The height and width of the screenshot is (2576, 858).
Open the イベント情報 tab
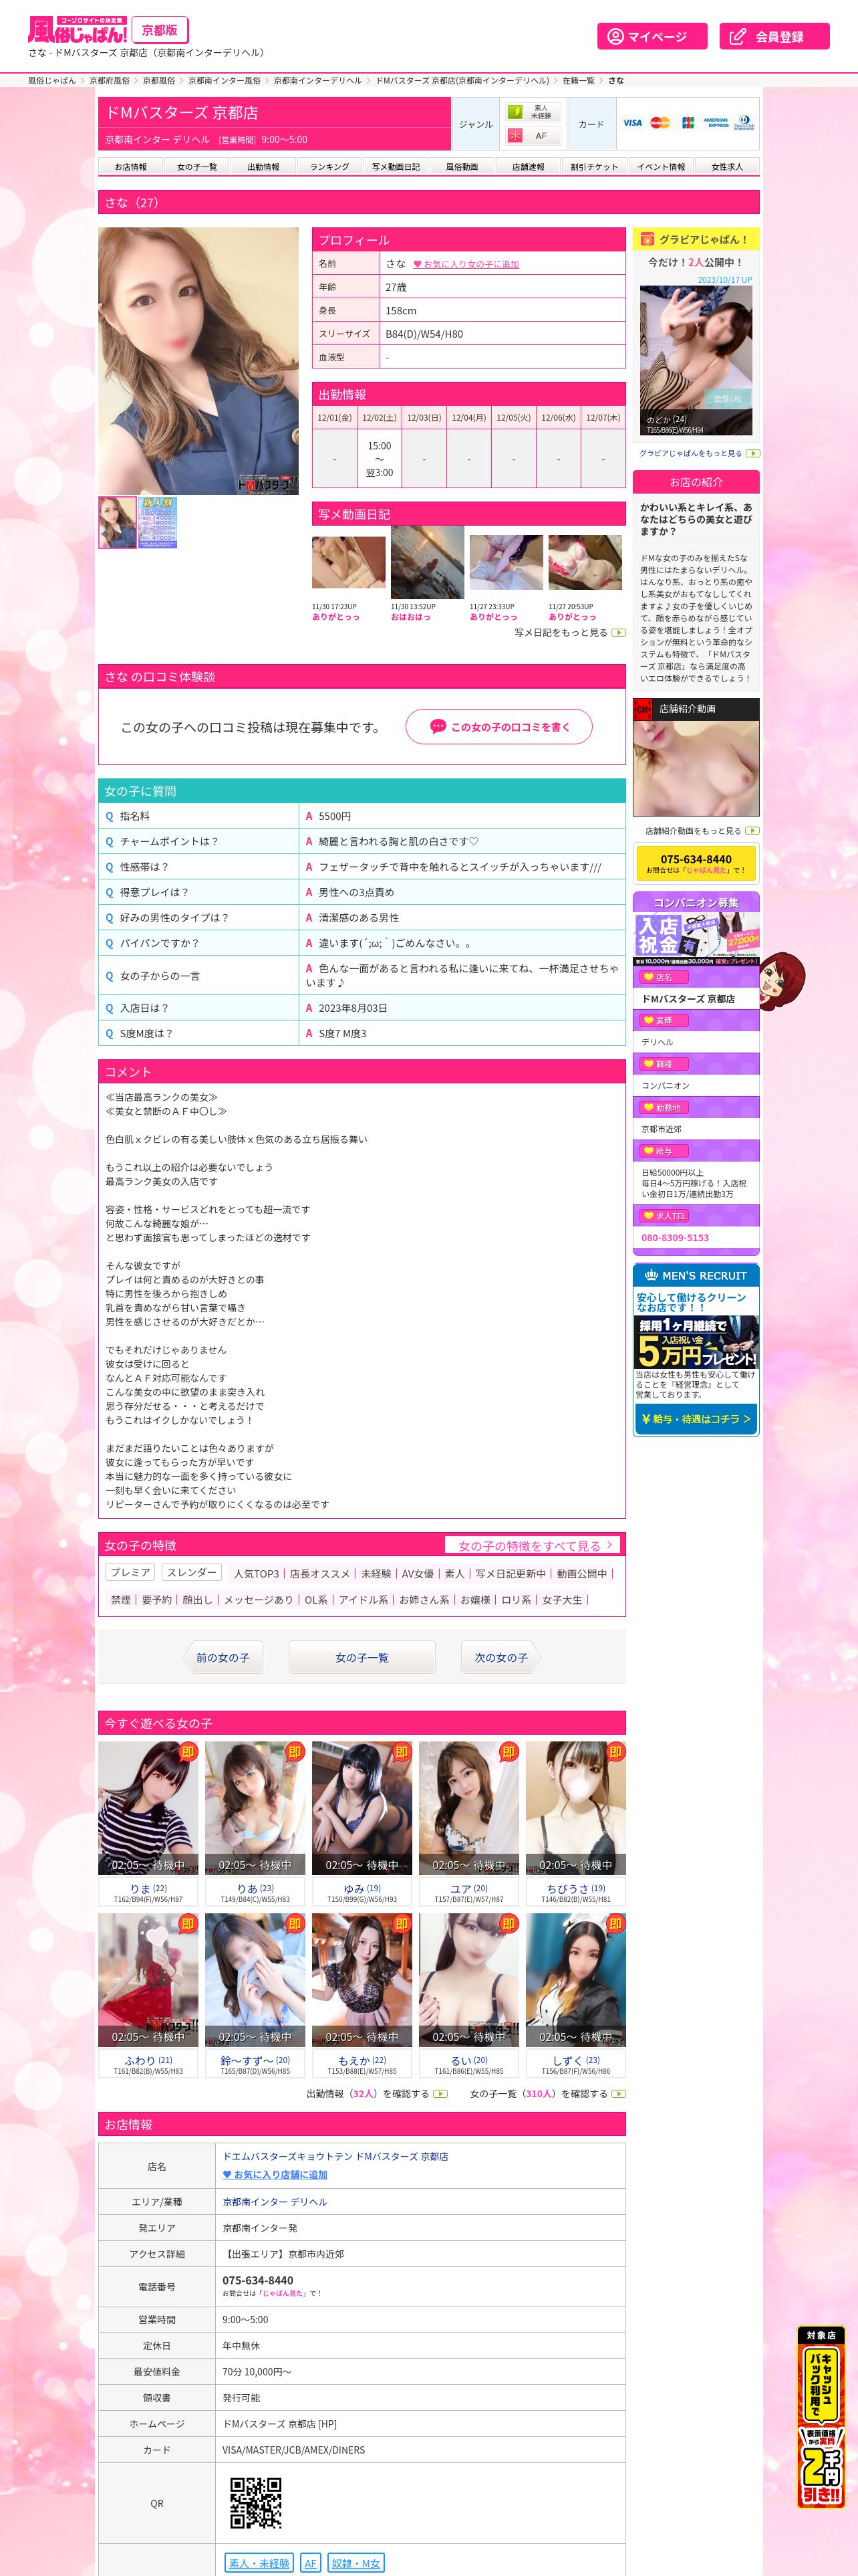(662, 167)
